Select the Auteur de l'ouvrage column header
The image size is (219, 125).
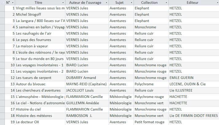[87, 2]
